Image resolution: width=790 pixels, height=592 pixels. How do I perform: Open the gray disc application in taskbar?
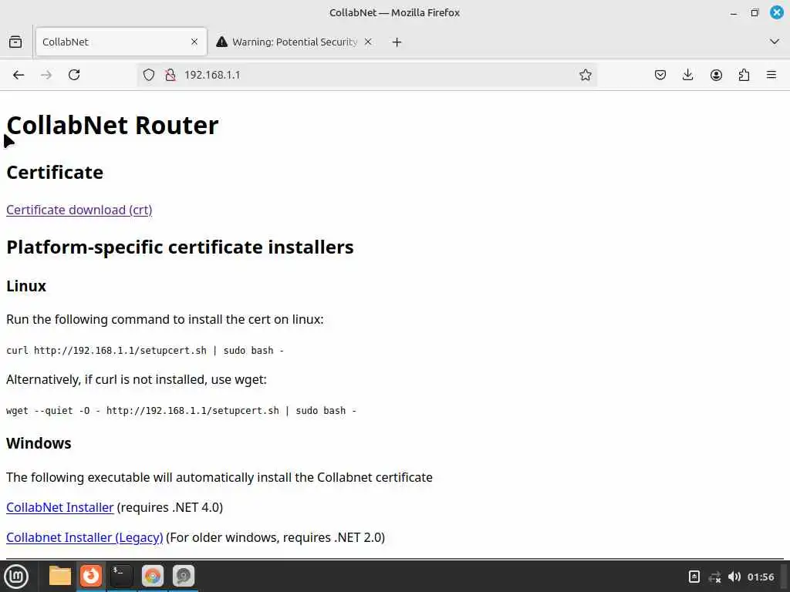pyautogui.click(x=184, y=575)
